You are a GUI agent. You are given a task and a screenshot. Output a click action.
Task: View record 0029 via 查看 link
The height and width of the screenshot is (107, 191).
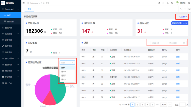(x=178, y=97)
